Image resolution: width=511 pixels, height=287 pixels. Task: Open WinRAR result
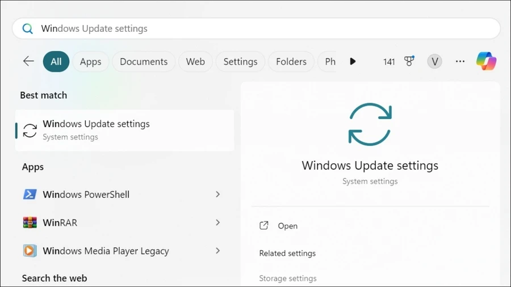pos(124,222)
